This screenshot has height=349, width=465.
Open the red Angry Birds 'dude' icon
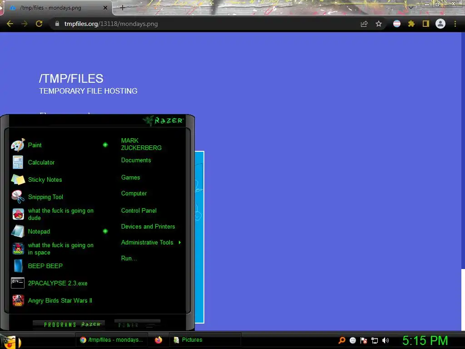[18, 214]
